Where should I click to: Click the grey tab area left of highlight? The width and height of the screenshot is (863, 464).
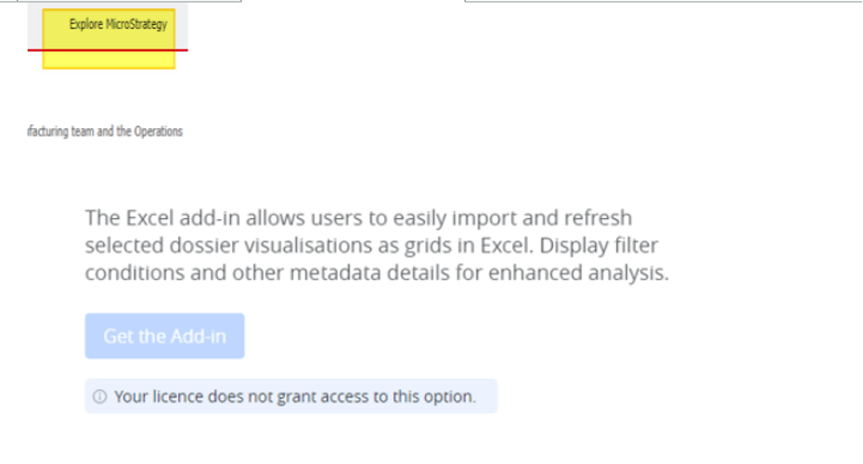pyautogui.click(x=34, y=28)
